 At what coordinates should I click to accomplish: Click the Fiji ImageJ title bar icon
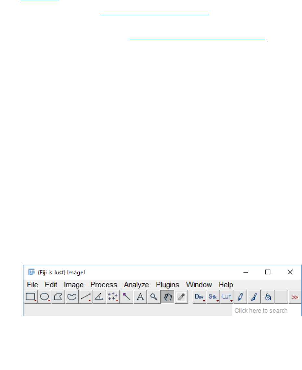pyautogui.click(x=31, y=272)
